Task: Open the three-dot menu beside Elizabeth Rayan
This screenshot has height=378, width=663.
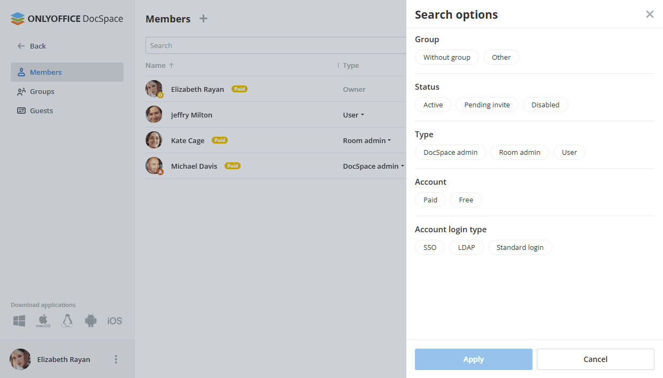Action: [x=116, y=359]
